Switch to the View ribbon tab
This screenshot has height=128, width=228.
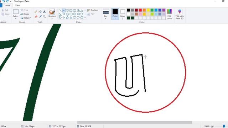(x=17, y=5)
